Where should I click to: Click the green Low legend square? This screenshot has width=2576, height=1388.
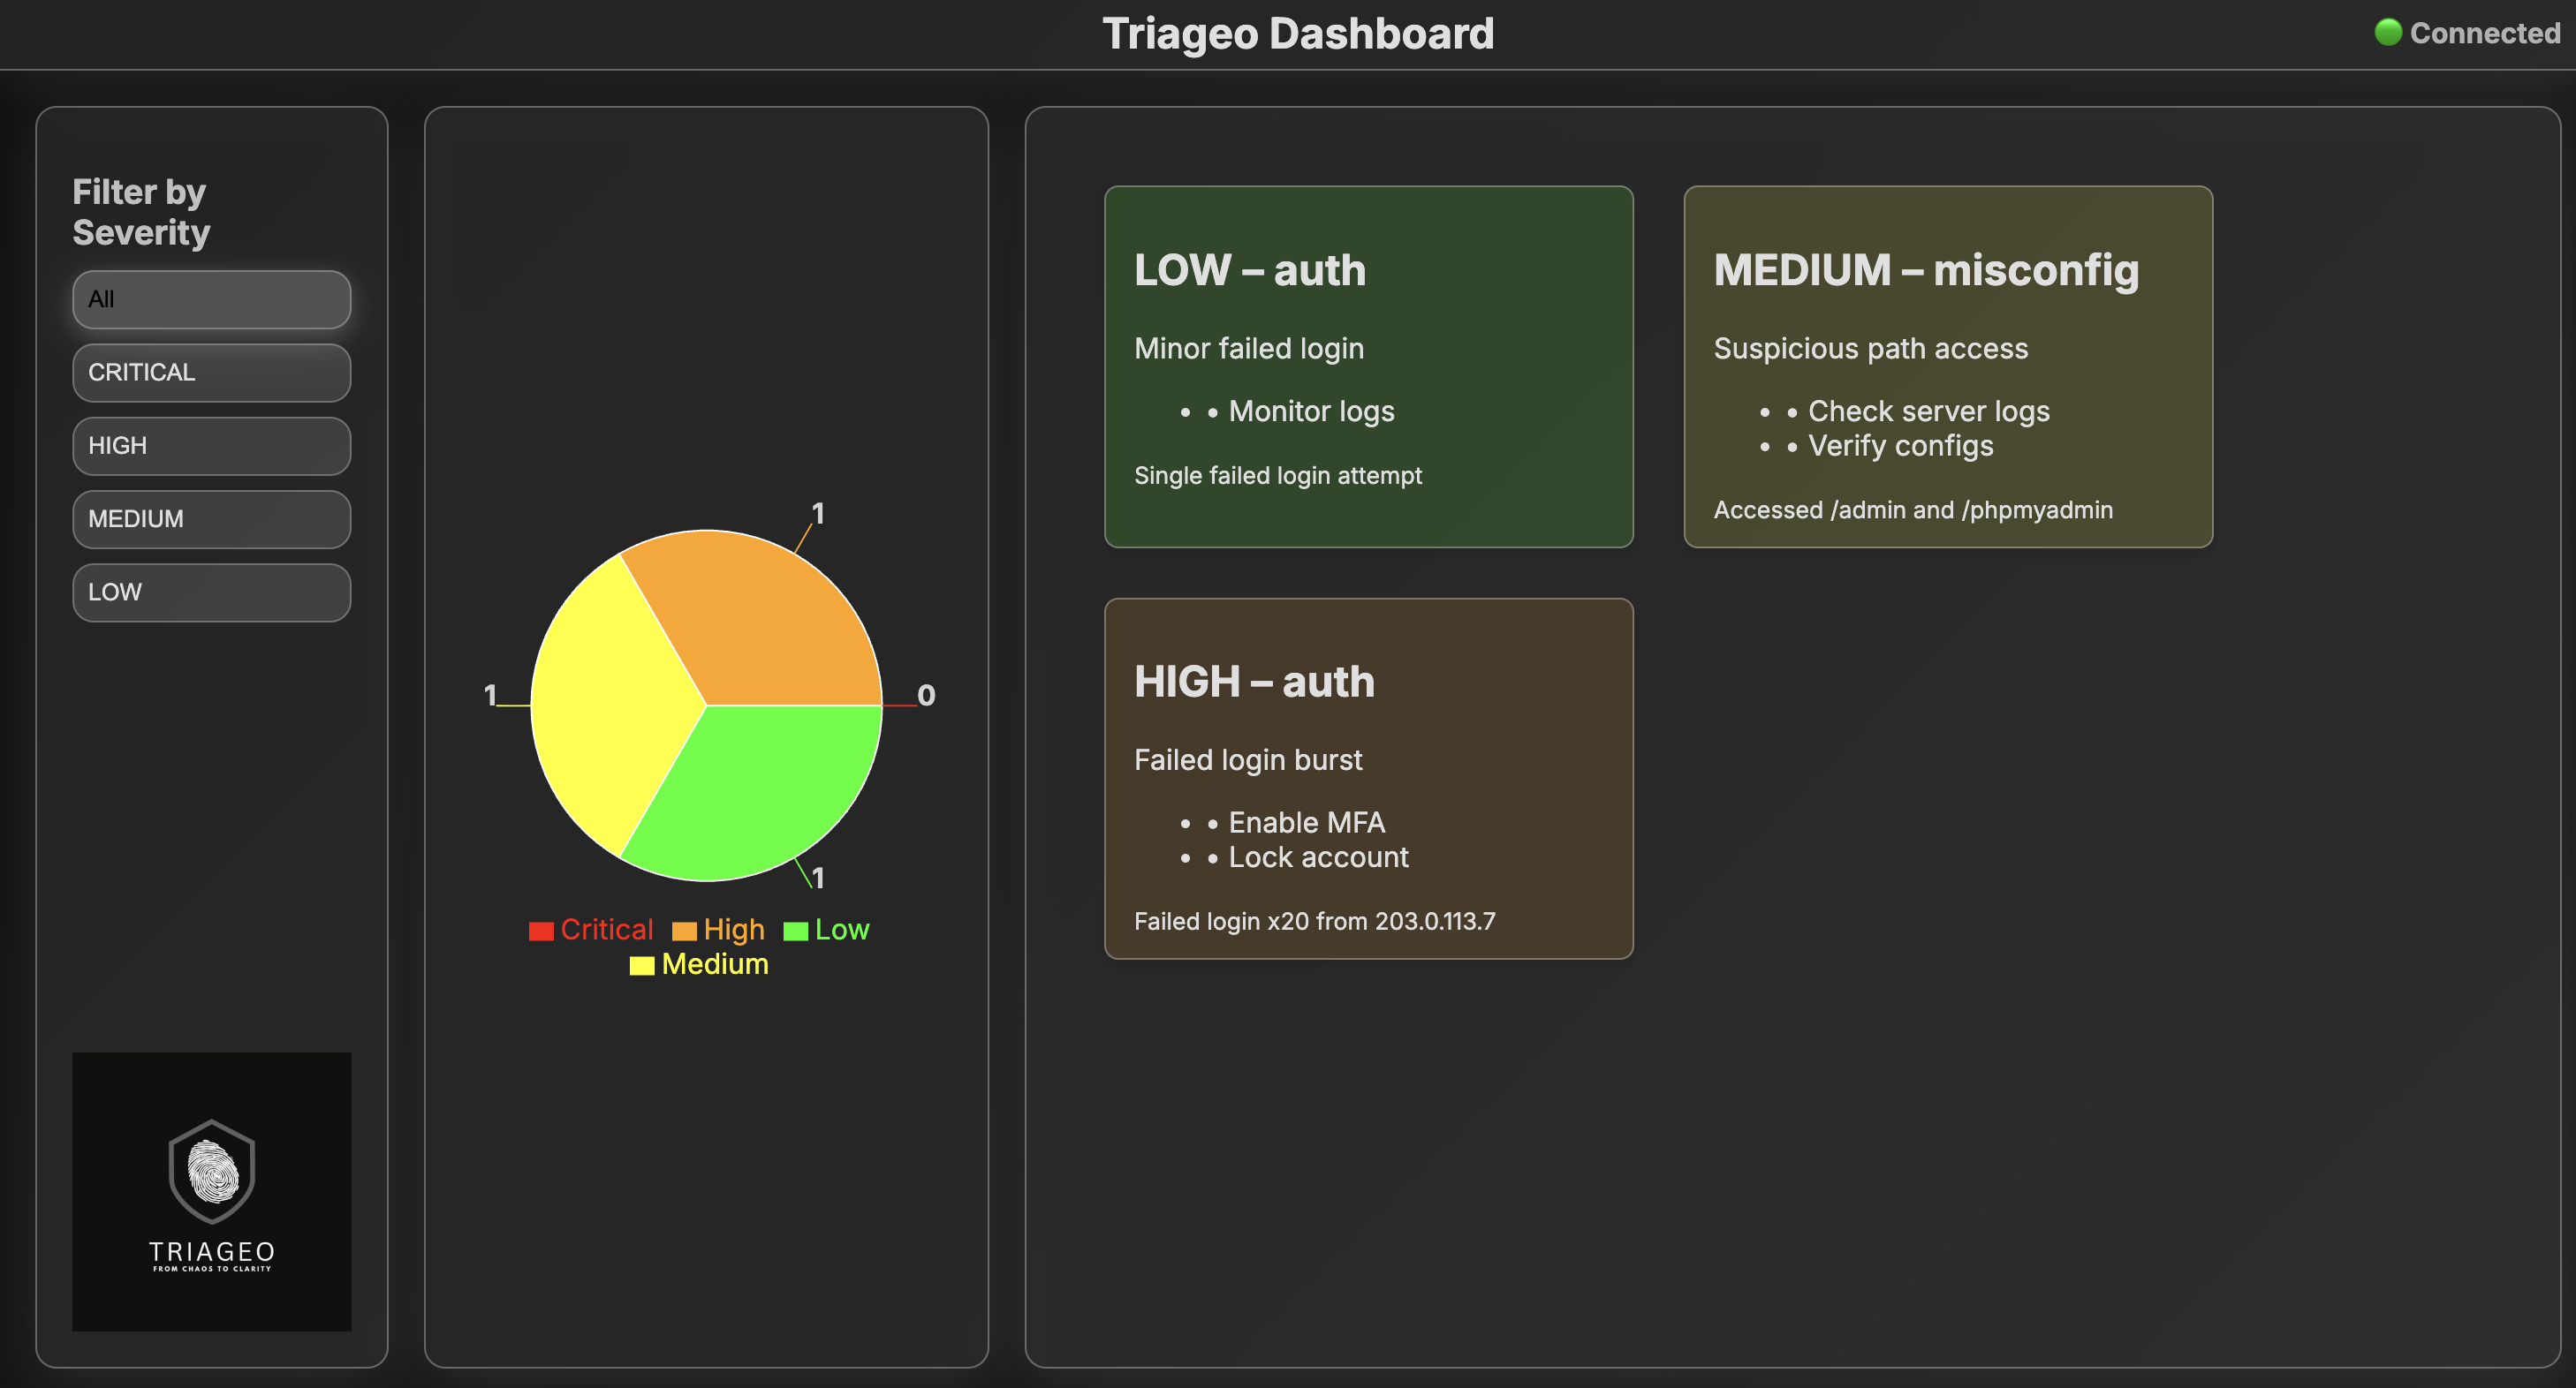click(796, 932)
